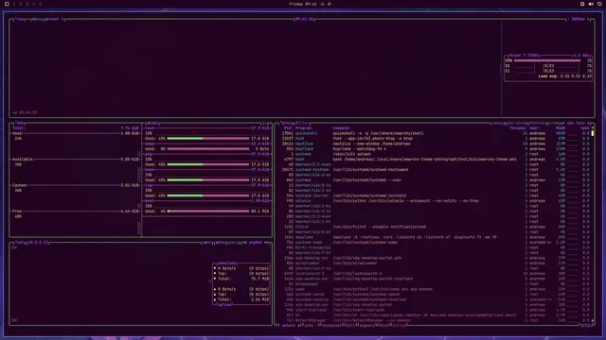Toggle pause in process list
Viewport: 606px width, 340px height.
497,124
